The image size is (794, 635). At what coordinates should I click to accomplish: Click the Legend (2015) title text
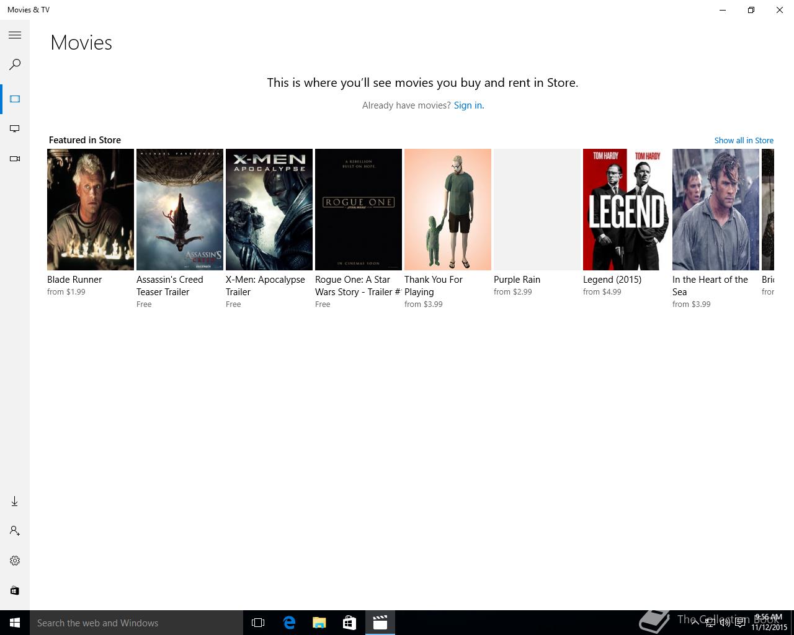click(612, 280)
